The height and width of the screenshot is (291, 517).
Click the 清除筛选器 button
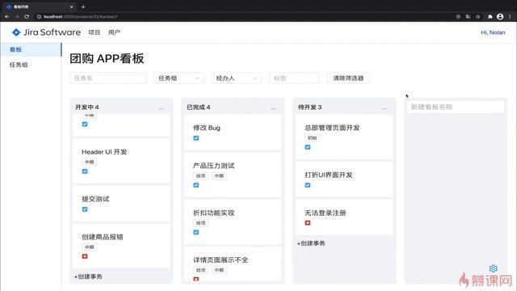click(x=348, y=78)
